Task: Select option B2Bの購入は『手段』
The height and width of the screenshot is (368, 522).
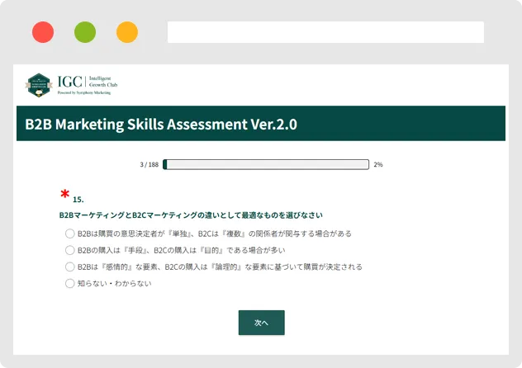Action: tap(69, 250)
